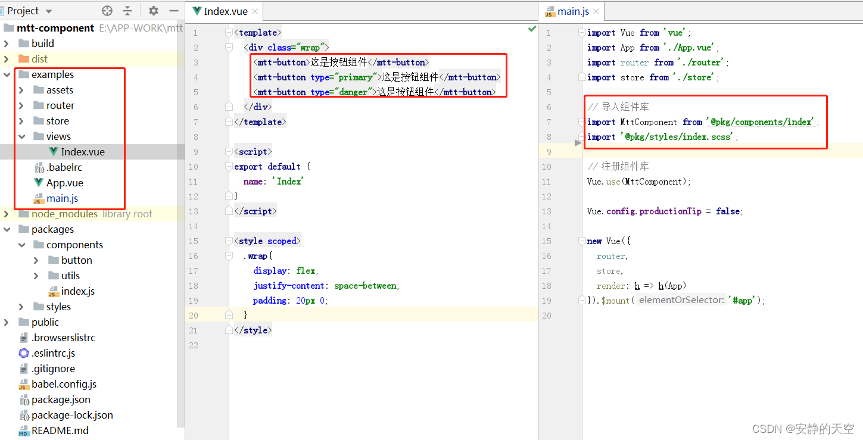Click line number 20 in Index.vue gutter
Viewport: 863px width, 440px height.
194,316
